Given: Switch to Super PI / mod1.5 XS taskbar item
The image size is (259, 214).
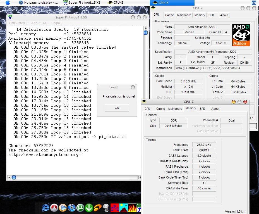Looking at the screenshot, I should (82, 3).
